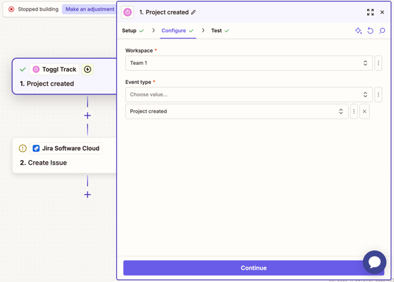
Task: Remove the Project created event value
Action: click(x=364, y=111)
